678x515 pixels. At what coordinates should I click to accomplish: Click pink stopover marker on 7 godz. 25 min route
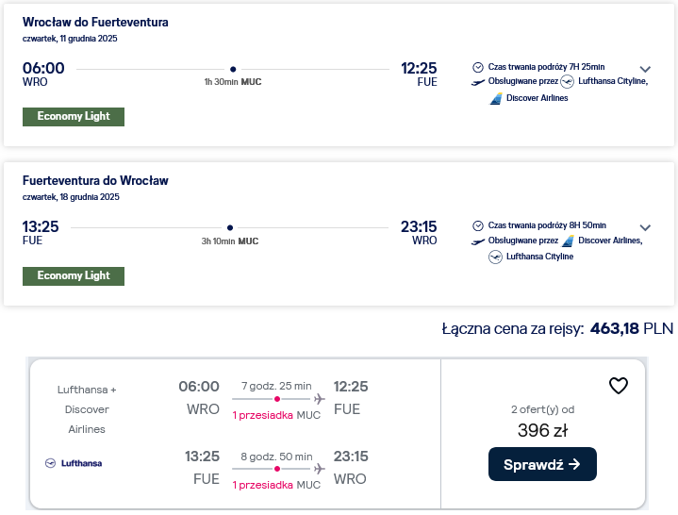point(277,399)
